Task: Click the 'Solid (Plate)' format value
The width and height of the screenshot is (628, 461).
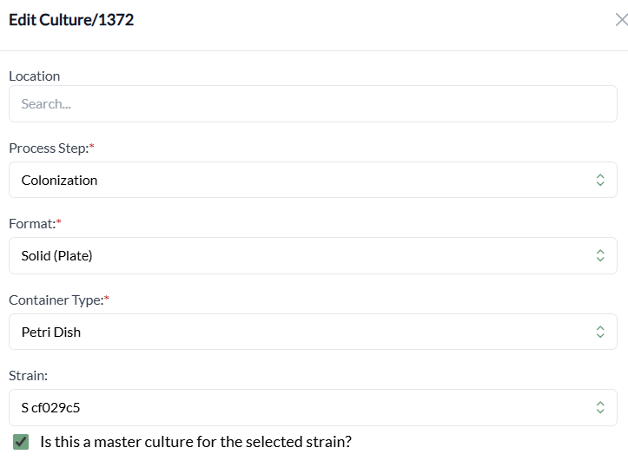Action: (x=56, y=255)
